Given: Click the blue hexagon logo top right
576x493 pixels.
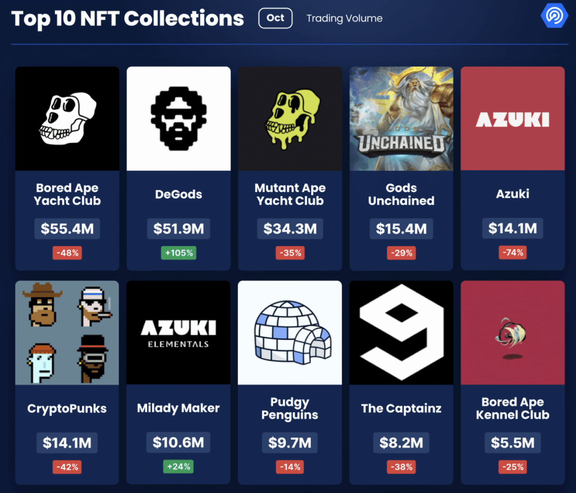Looking at the screenshot, I should [x=554, y=16].
